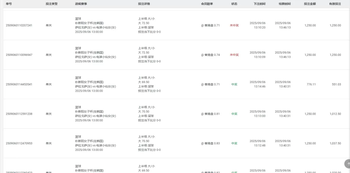Click valid bet 1,012.50
The image size is (350, 173).
coord(335,114)
